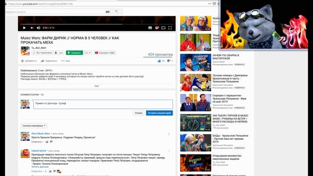
Task: Like the Лига Music Wars comment
Action: pos(47,142)
